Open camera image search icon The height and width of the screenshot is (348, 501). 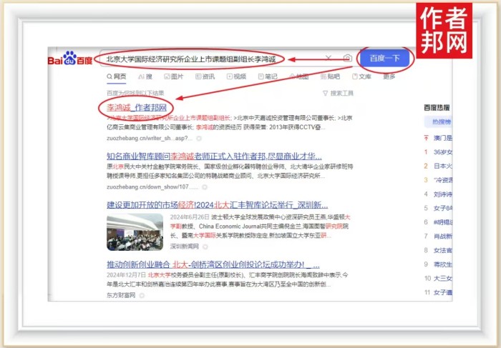click(x=346, y=59)
